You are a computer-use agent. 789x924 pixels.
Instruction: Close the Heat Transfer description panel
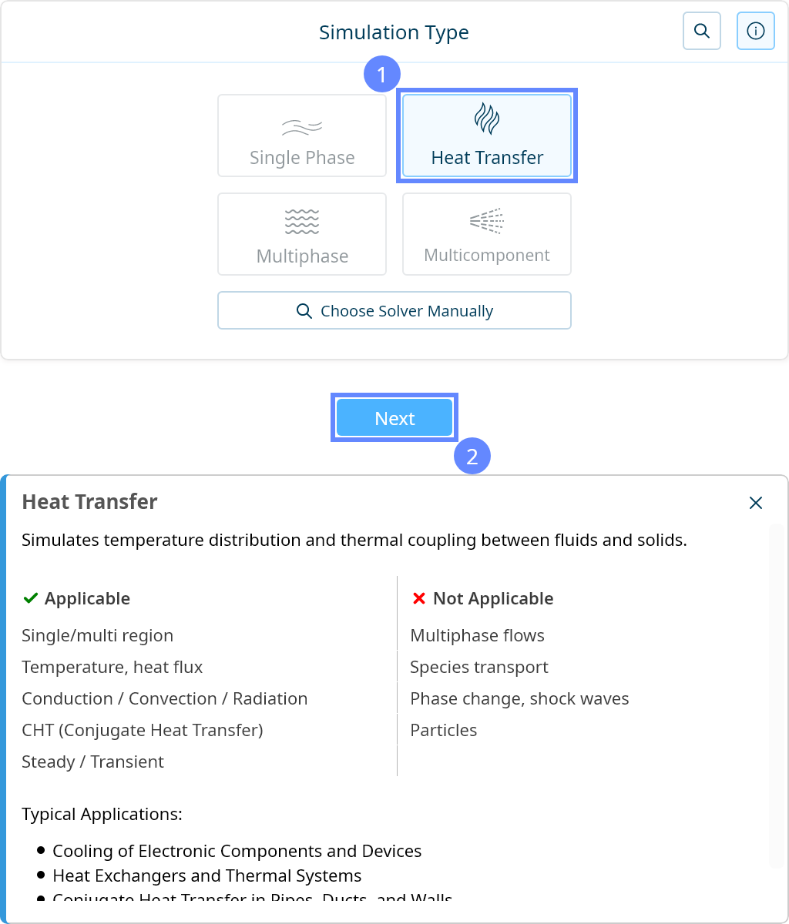pos(755,503)
